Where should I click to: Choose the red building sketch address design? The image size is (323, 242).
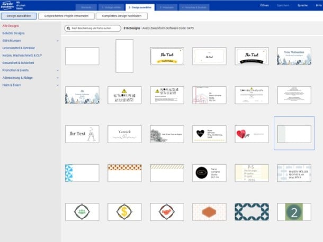(x=209, y=95)
